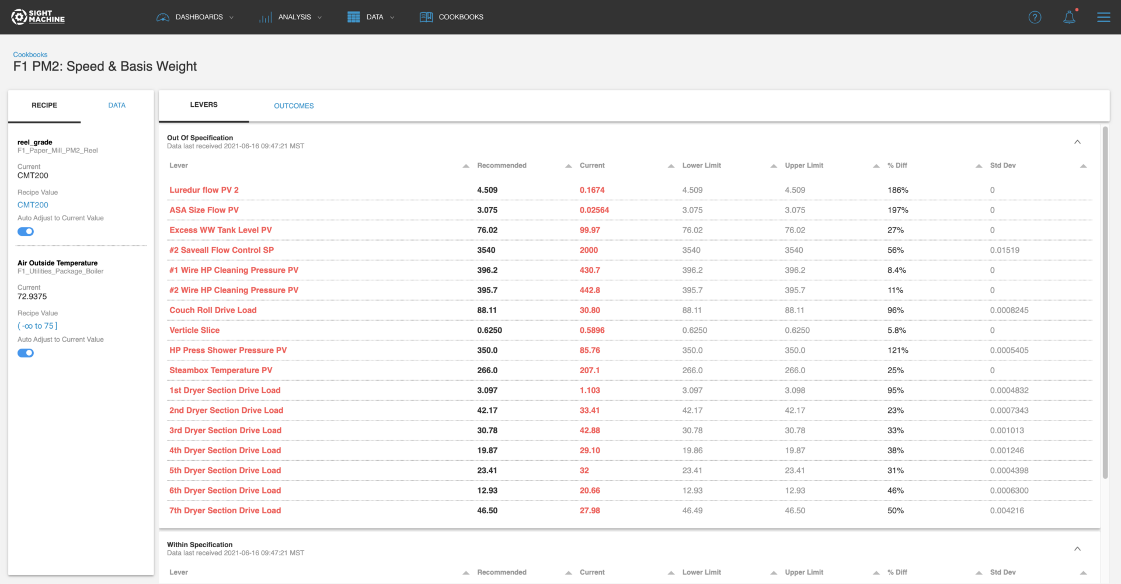Click the 0.01519 Std Dev value
Image resolution: width=1121 pixels, height=584 pixels.
pyautogui.click(x=1005, y=250)
